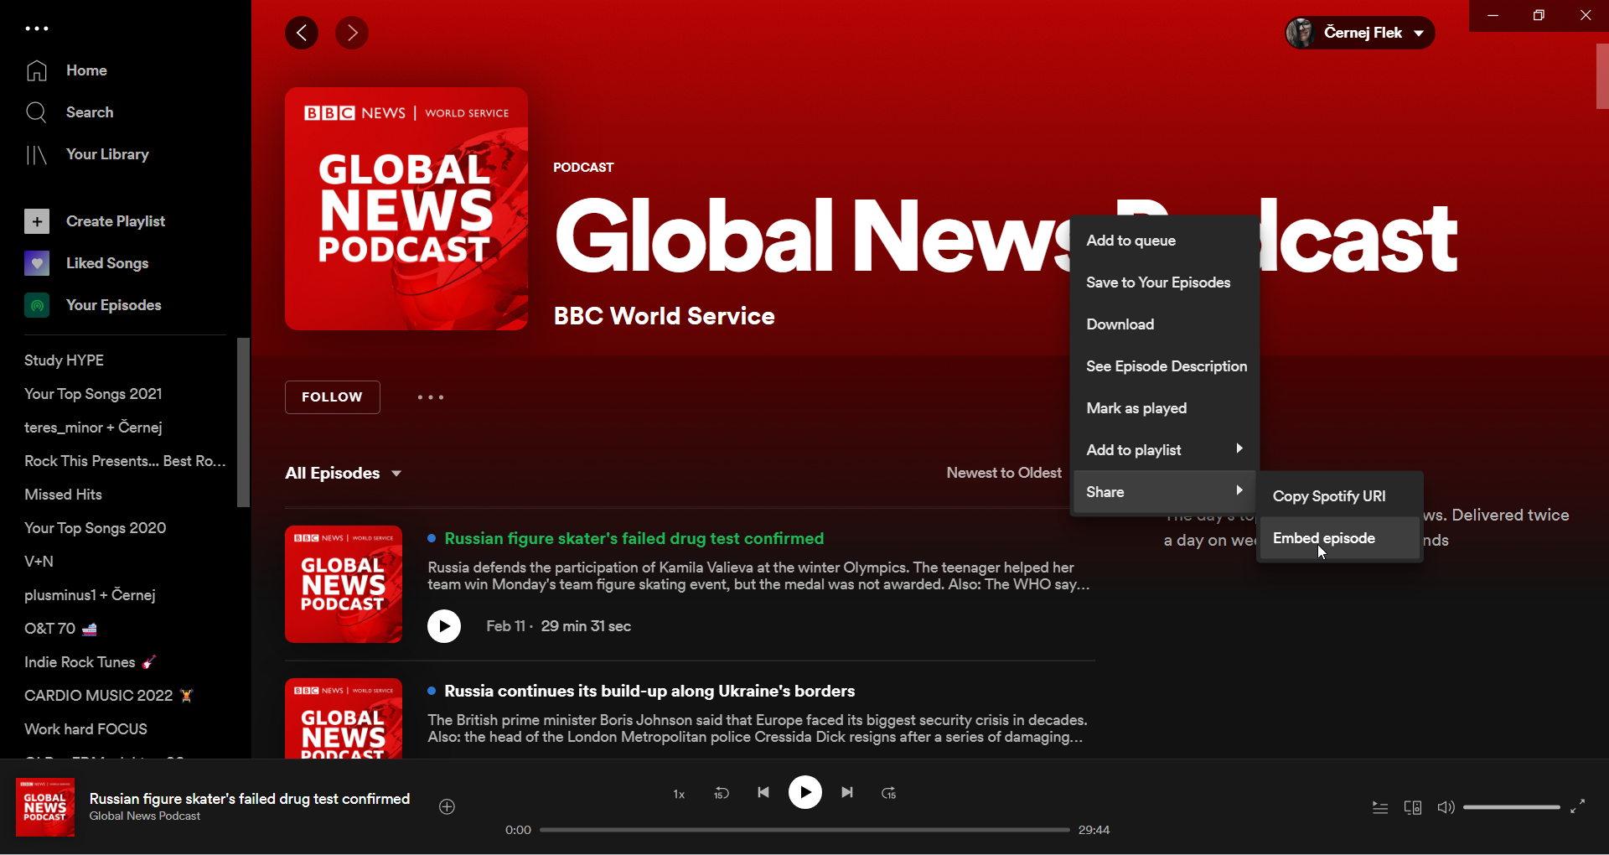This screenshot has width=1609, height=855.
Task: Choose Save to Your Episodes
Action: pyautogui.click(x=1158, y=282)
